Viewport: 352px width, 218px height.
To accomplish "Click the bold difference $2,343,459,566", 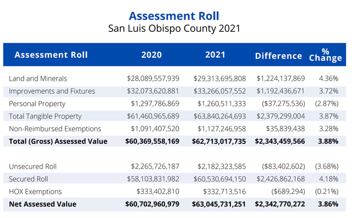I will point(280,141).
